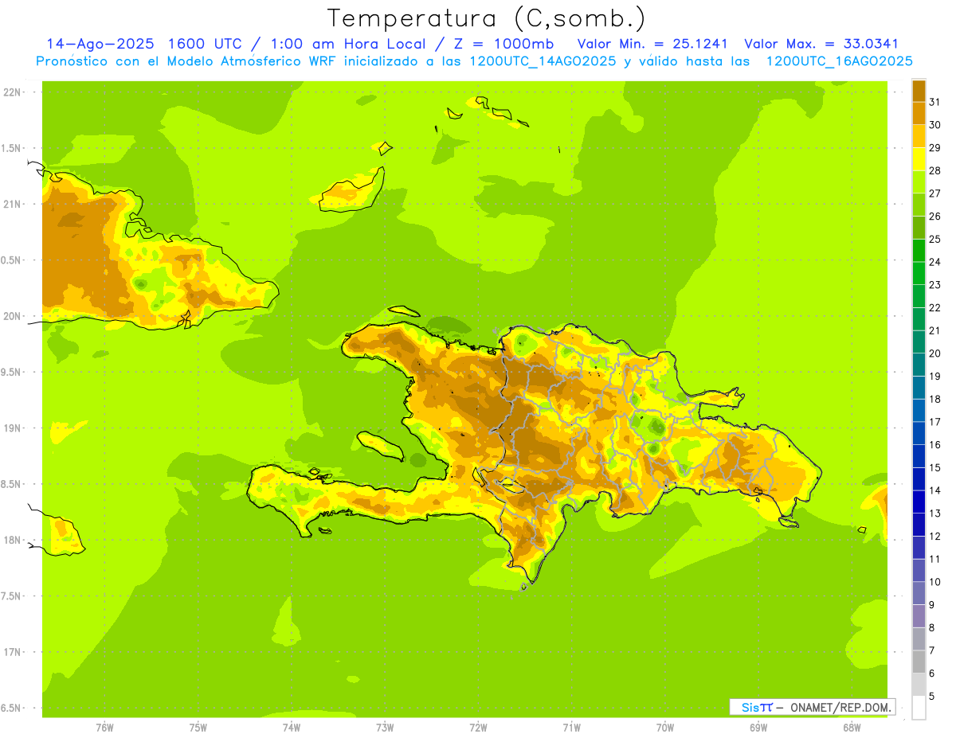Click the "SisTT - ONAMET/REP.DOM." credit label
Image resolution: width=956 pixels, height=738 pixels.
[812, 707]
